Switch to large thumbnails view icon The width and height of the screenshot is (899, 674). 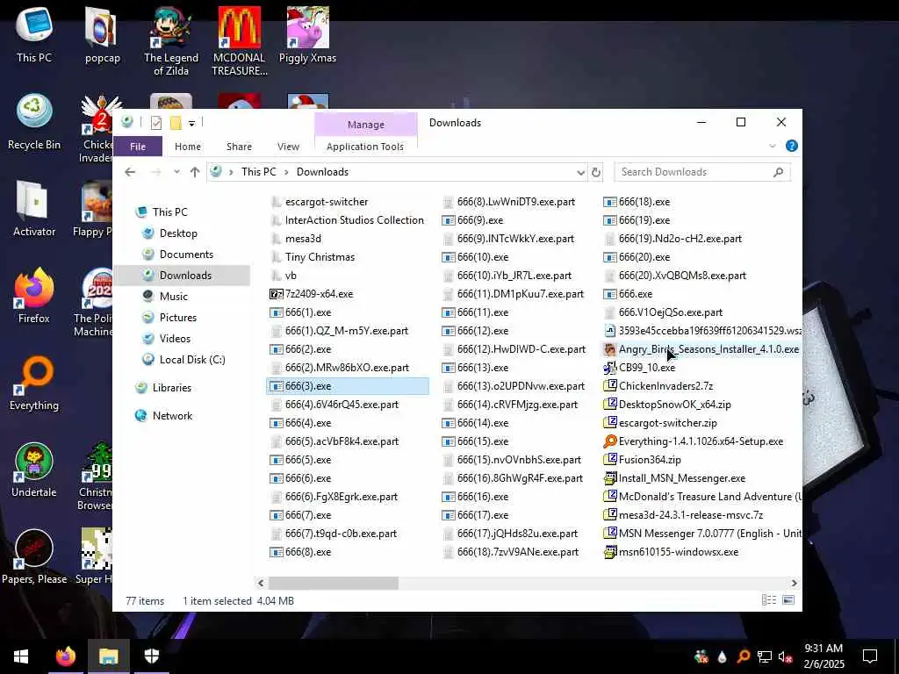(x=788, y=600)
